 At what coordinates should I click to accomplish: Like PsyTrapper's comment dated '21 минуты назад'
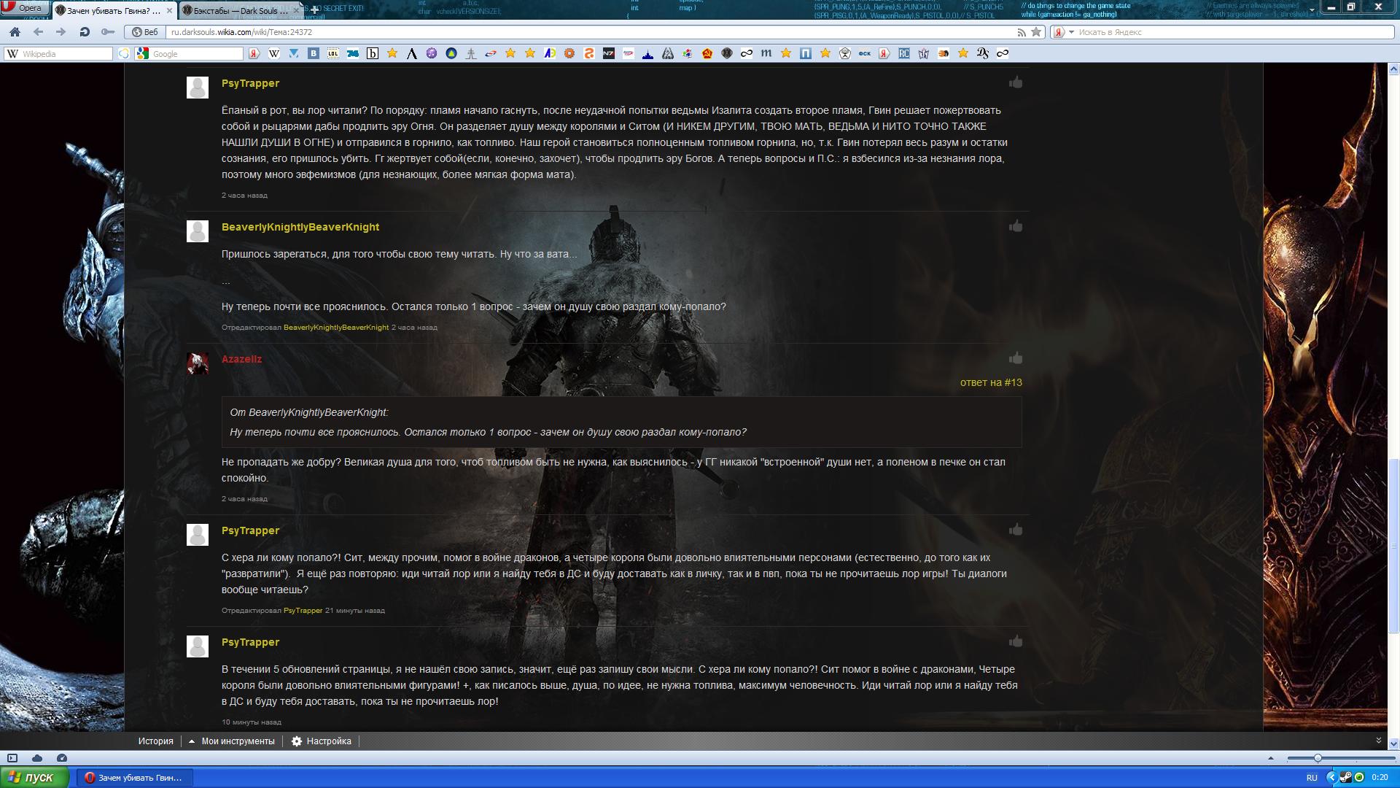(x=1016, y=530)
